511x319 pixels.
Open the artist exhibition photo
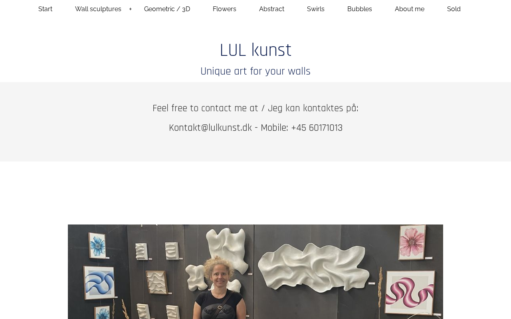pyautogui.click(x=255, y=272)
